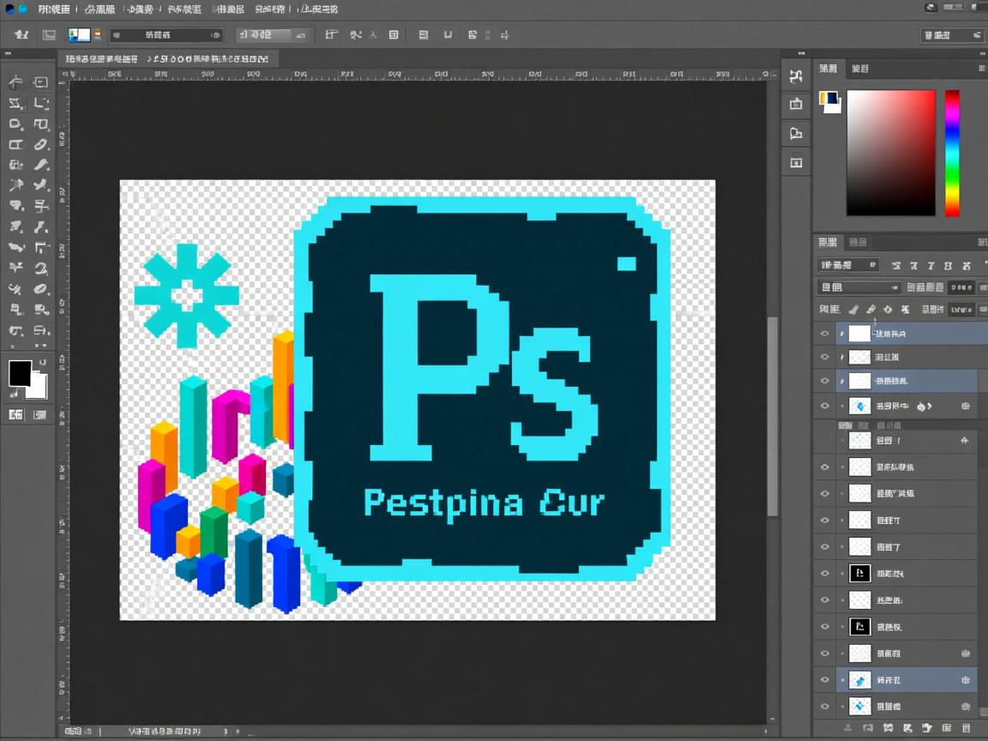This screenshot has width=988, height=741.
Task: Click the open document tab above the canvas
Action: coord(166,59)
